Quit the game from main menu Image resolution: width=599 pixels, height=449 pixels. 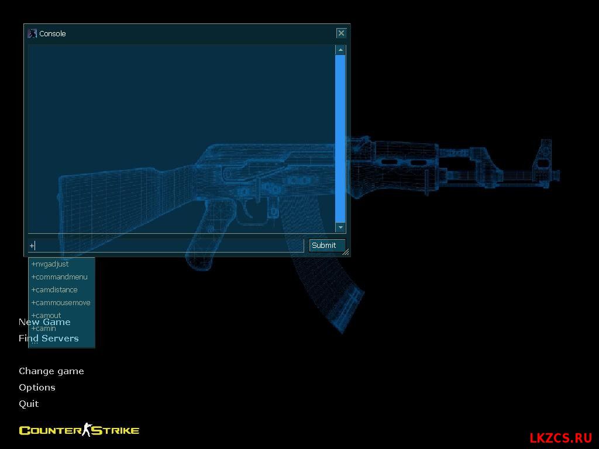[29, 404]
